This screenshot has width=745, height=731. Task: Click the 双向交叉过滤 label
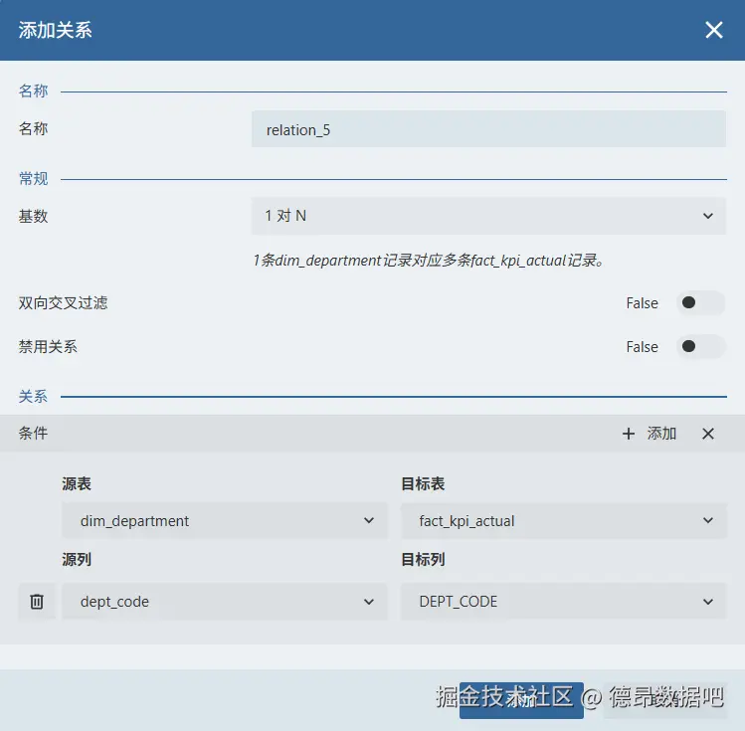[64, 303]
